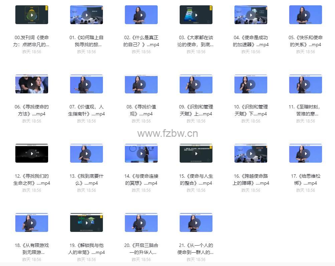Image resolution: width=335 pixels, height=266 pixels.
Task: Play 05《快乐和使命的关系》video
Action: [306, 15]
